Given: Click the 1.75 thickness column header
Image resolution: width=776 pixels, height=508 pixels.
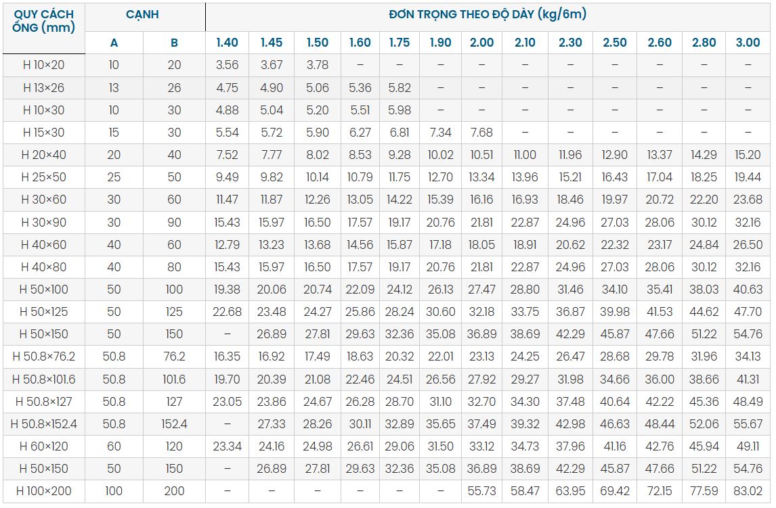Looking at the screenshot, I should [x=400, y=43].
